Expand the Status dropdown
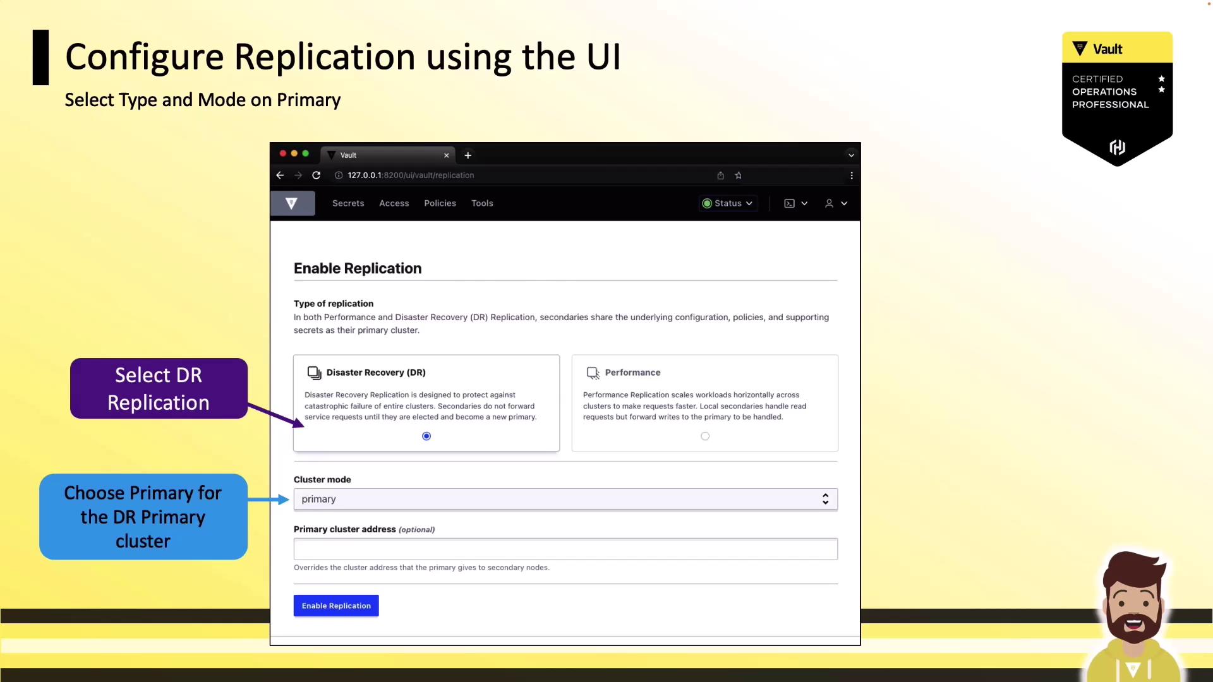 tap(728, 203)
